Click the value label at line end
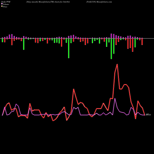The width and height of the screenshot is (154, 154). [x=148, y=115]
